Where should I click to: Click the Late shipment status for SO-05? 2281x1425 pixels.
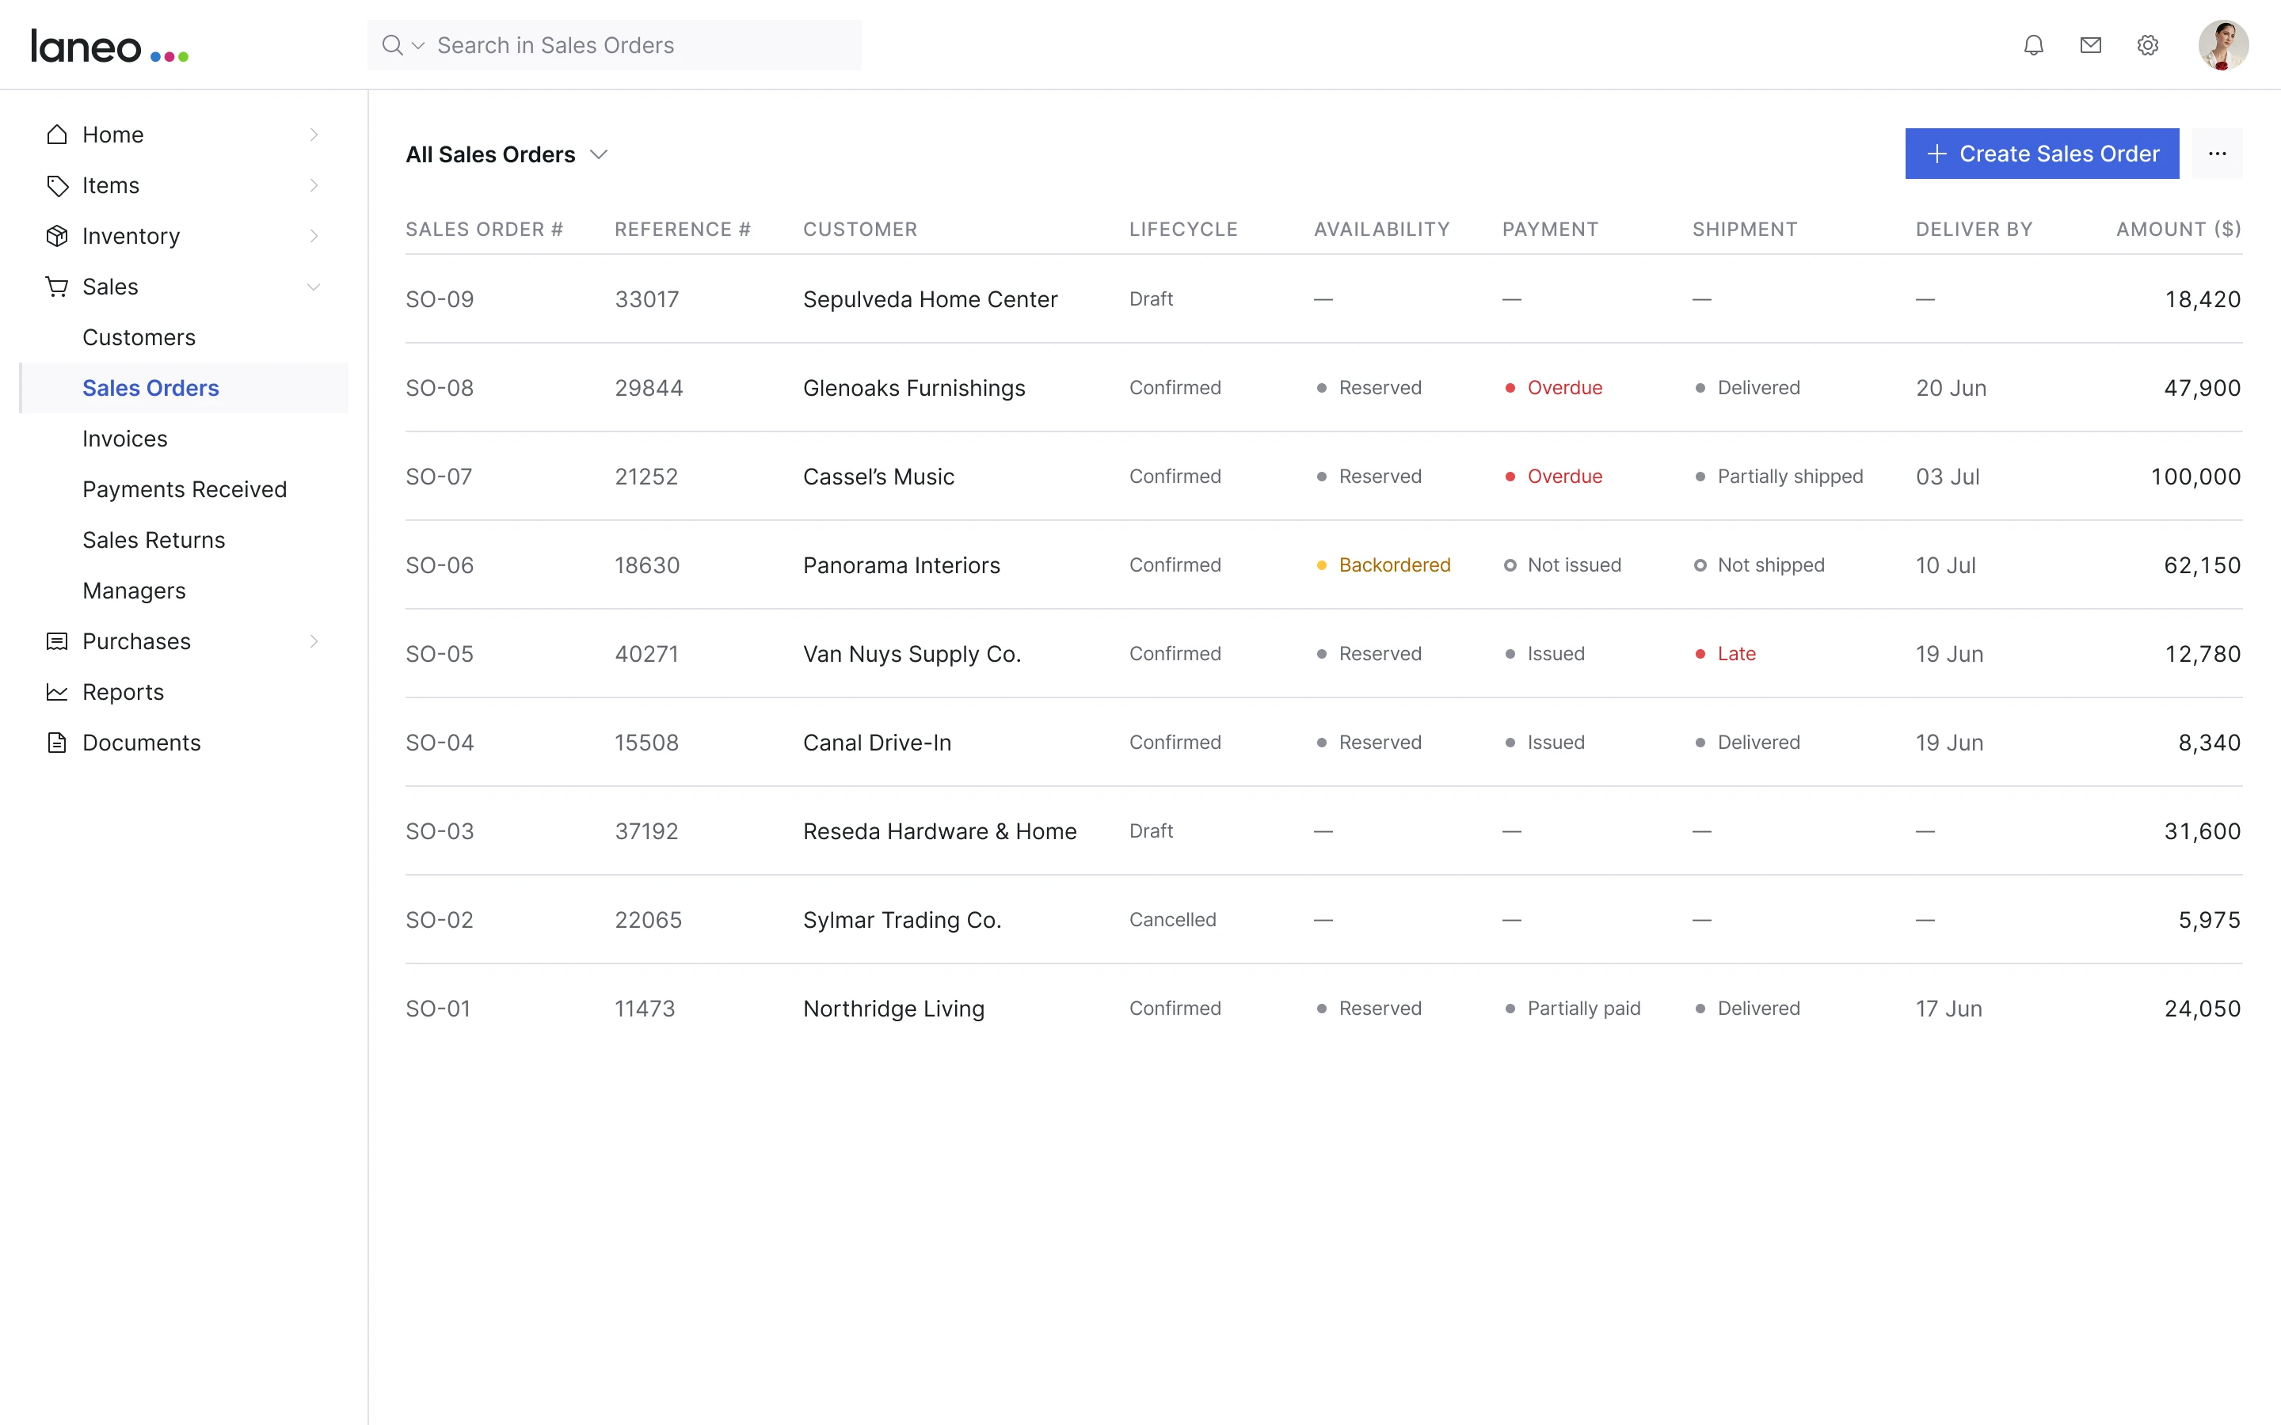1725,654
